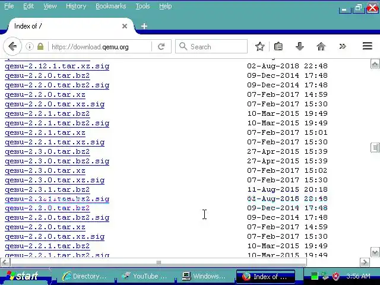Click the green tray icon

pos(314,275)
